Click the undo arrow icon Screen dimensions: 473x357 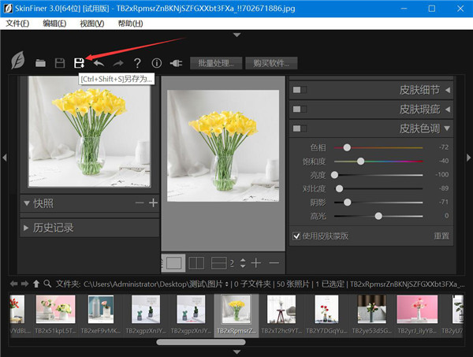tap(99, 63)
